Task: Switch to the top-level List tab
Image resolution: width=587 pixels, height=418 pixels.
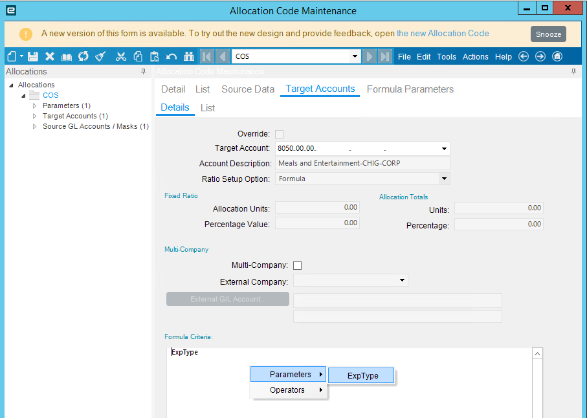Action: point(203,89)
